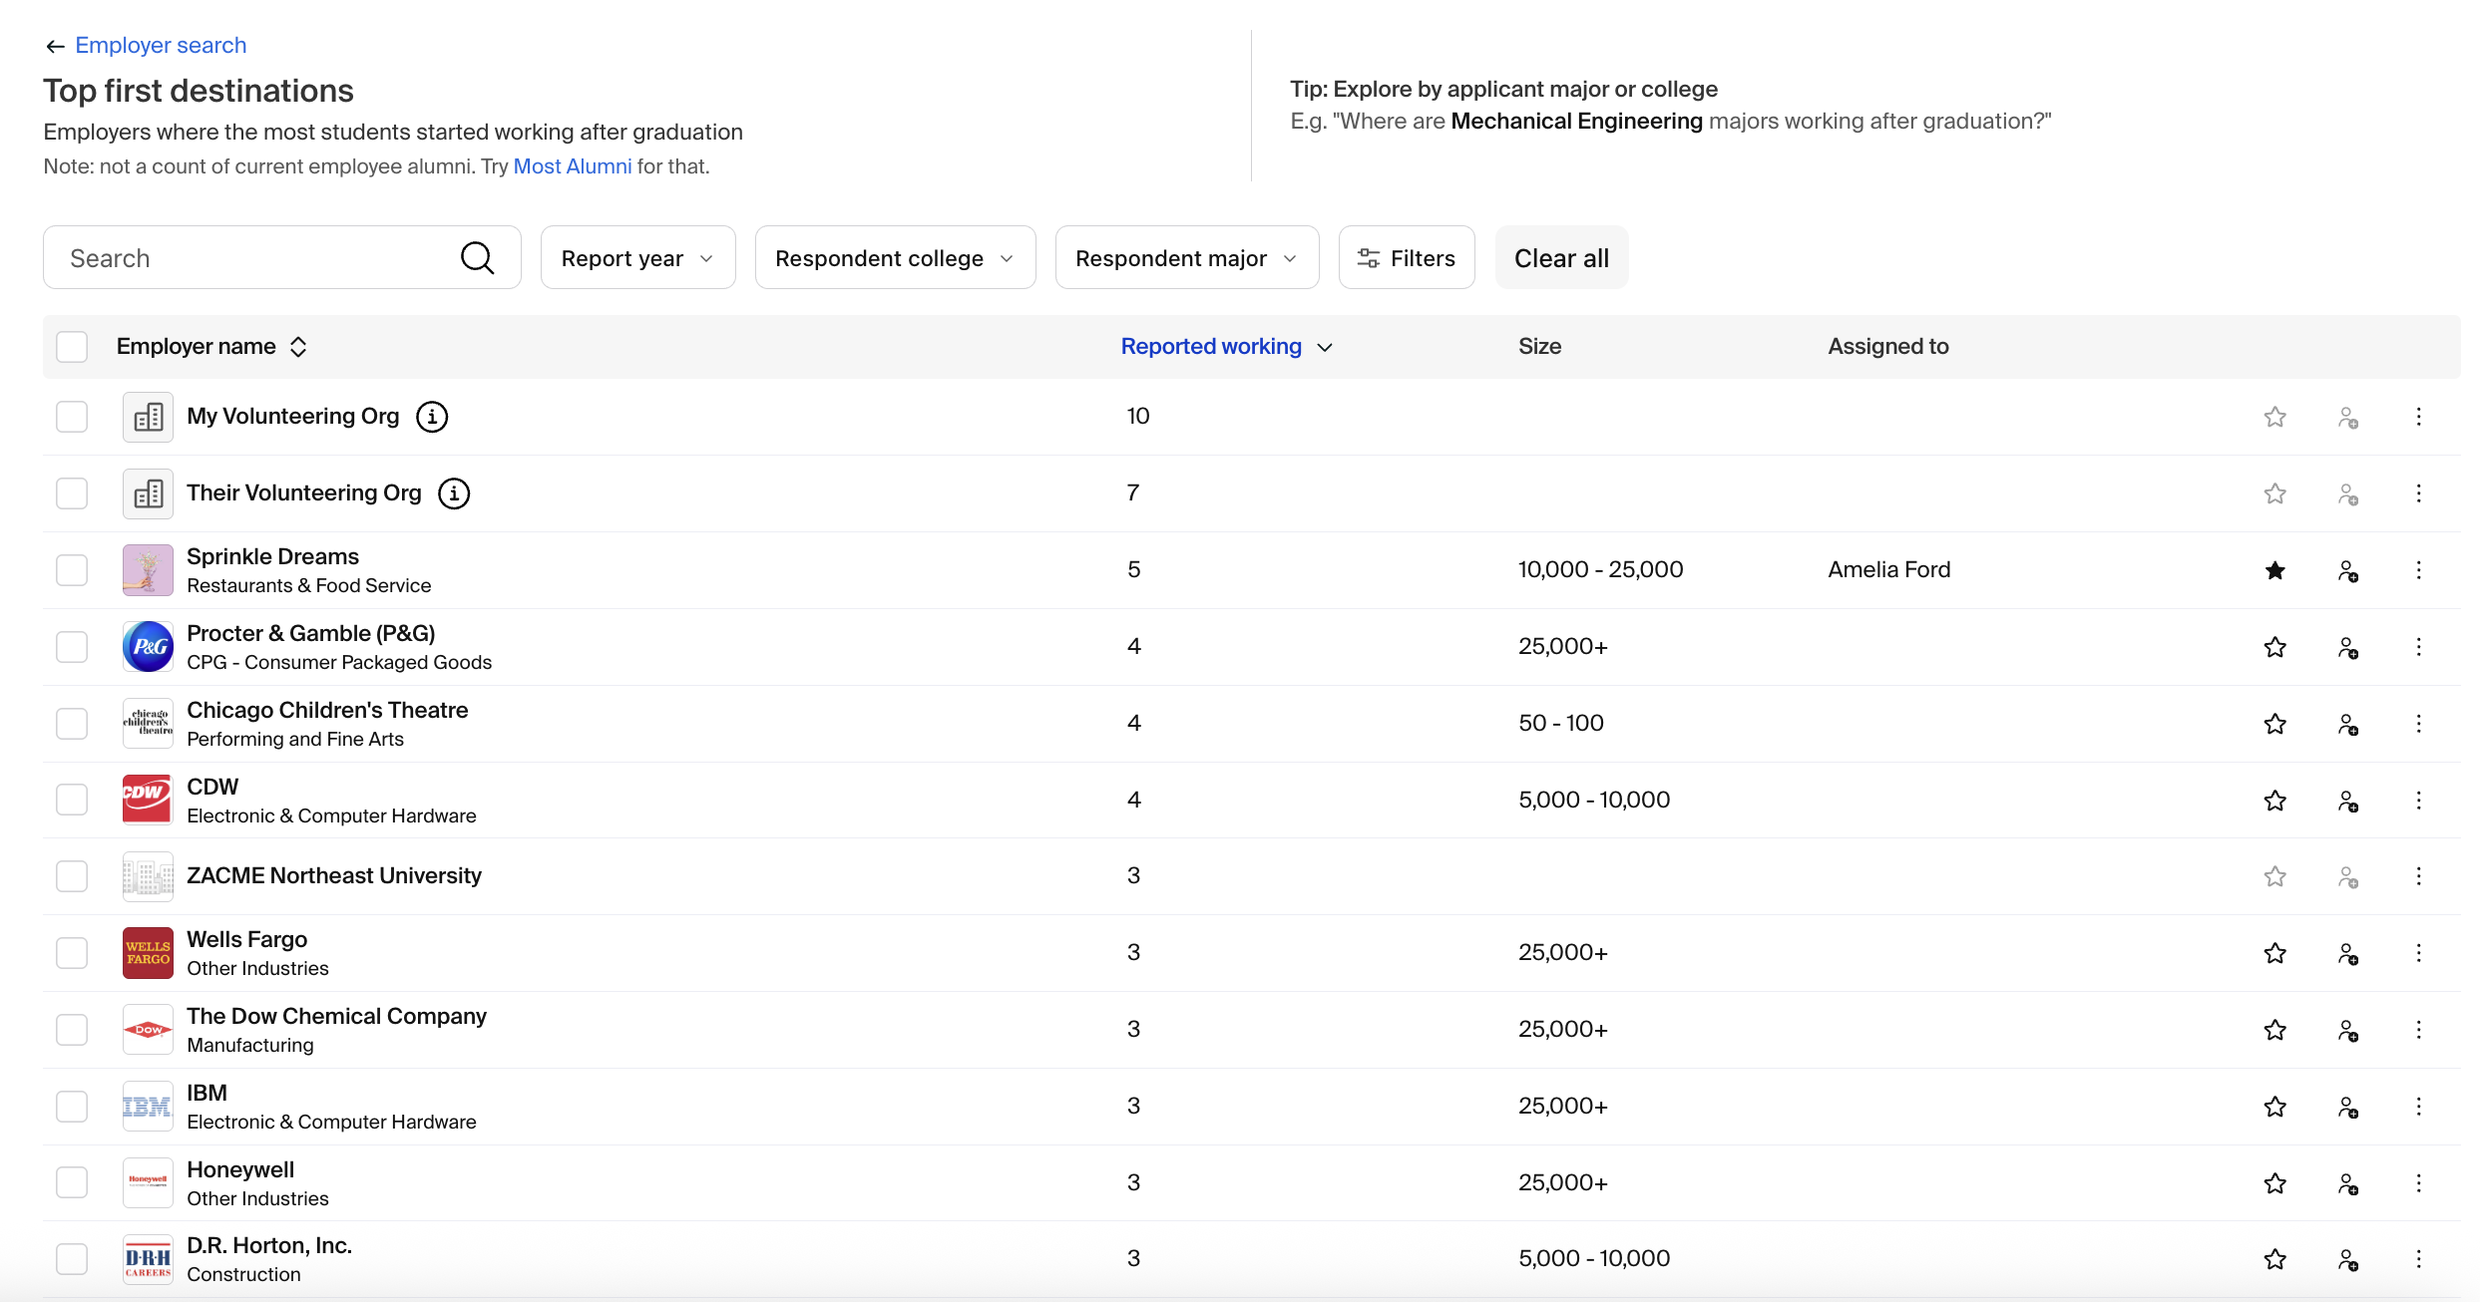
Task: Click the 10,000 - 25,000 size value
Action: [1600, 570]
